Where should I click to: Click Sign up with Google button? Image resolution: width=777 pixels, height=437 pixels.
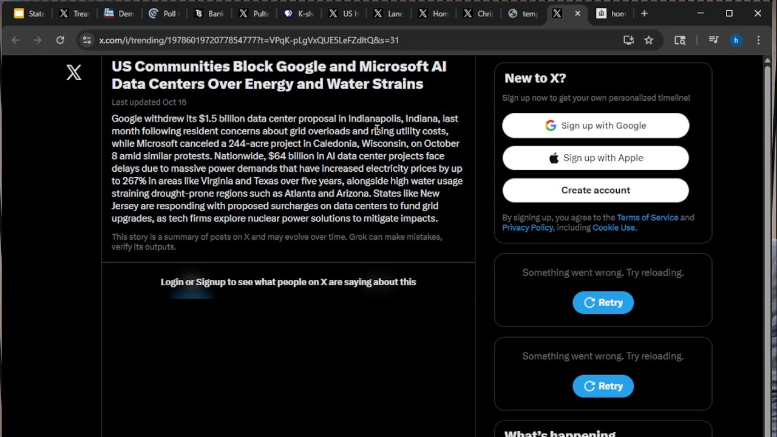click(595, 126)
